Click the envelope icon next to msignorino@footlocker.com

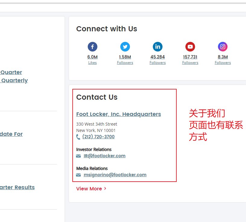click(78, 175)
